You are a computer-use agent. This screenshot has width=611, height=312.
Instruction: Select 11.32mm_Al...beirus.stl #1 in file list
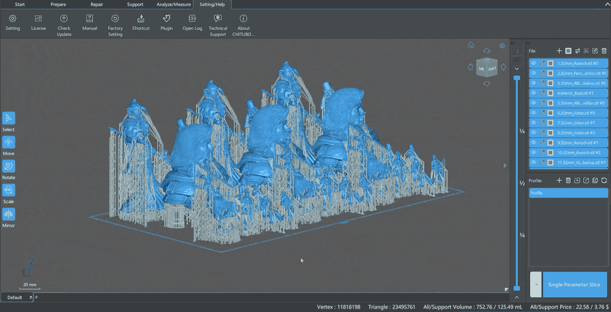(568, 162)
